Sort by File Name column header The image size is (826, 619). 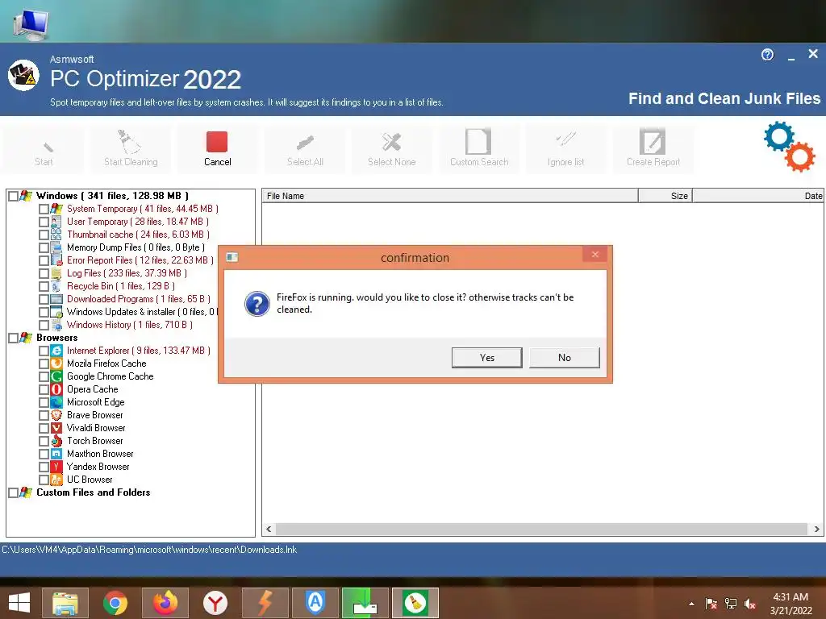click(x=450, y=196)
